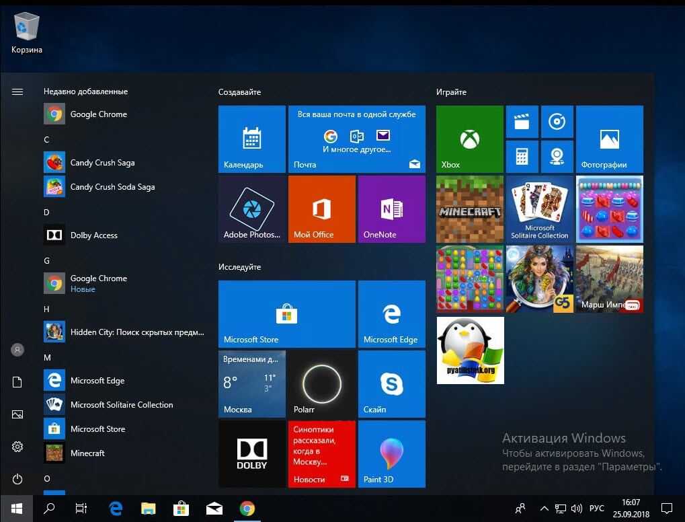Open the Xbox tile

coord(469,139)
